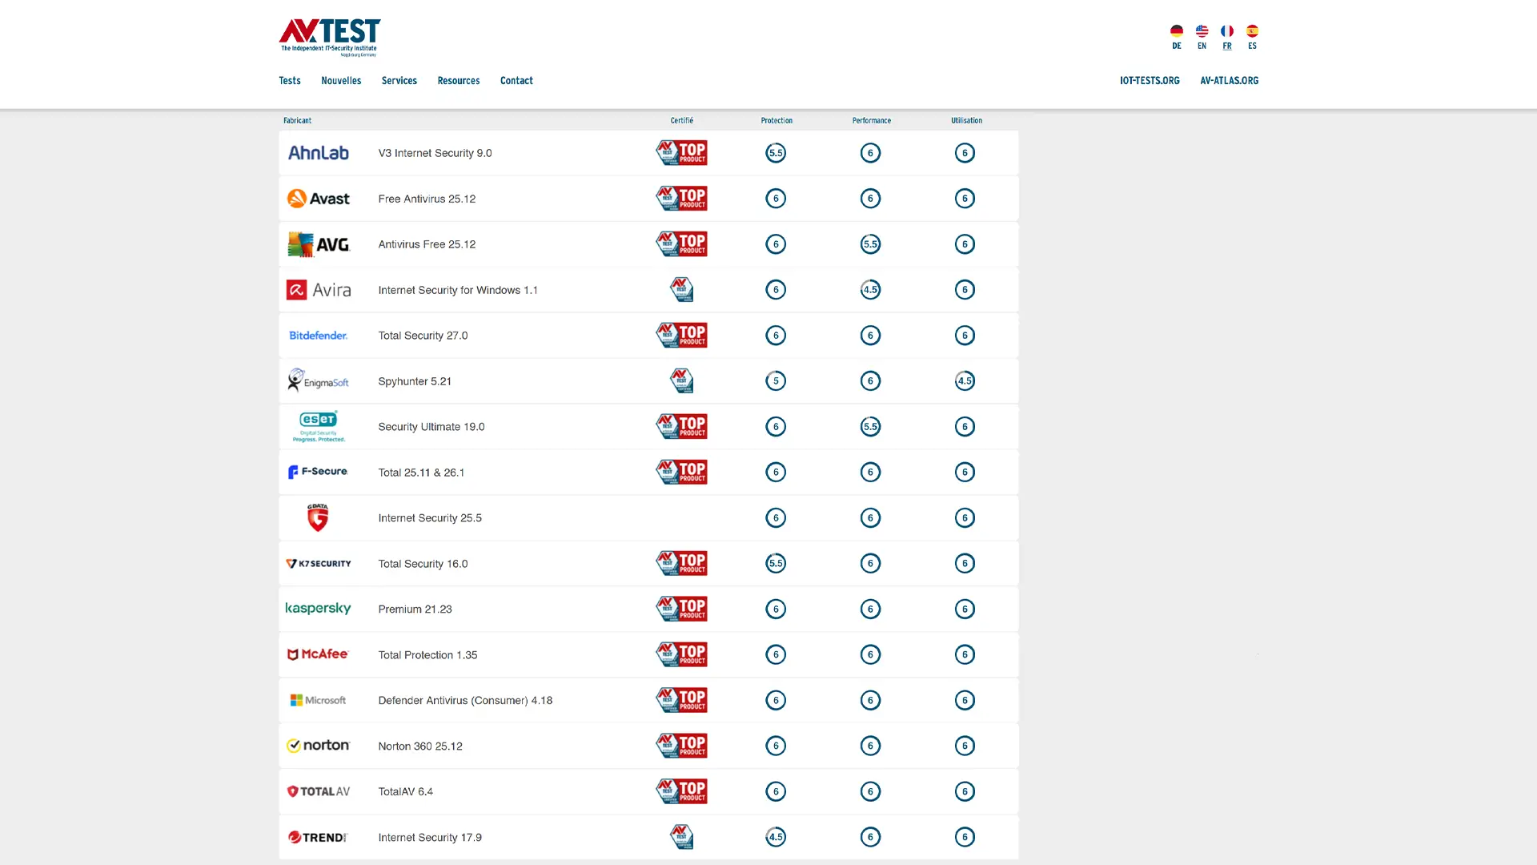The width and height of the screenshot is (1537, 865).
Task: Click Trend Micro's certified badge
Action: pyautogui.click(x=681, y=837)
